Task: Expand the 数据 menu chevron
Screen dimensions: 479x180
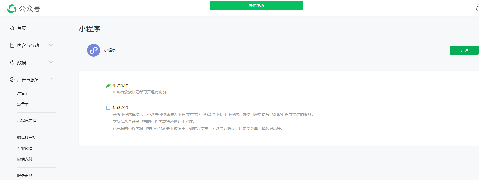Action: 51,62
